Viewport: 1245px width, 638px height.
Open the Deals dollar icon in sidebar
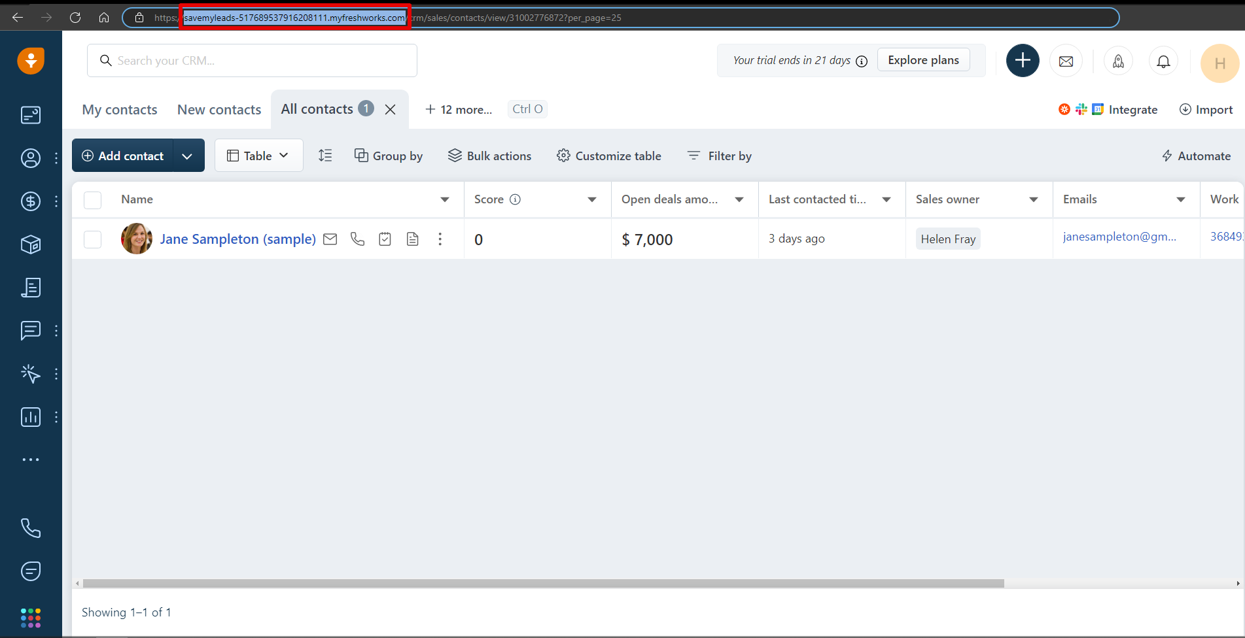click(31, 201)
